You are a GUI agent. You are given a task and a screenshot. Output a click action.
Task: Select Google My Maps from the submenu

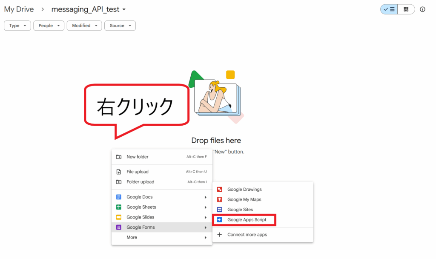click(263, 199)
